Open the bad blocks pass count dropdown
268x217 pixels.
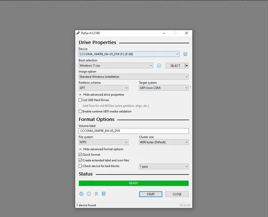(164, 167)
